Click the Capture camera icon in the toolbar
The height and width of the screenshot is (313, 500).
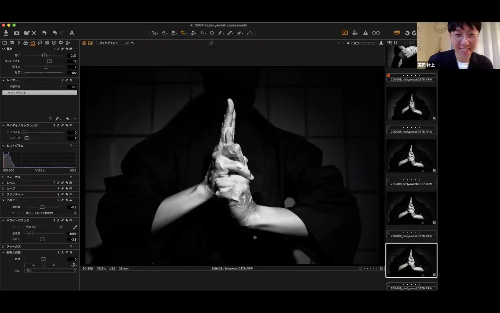[x=17, y=33]
